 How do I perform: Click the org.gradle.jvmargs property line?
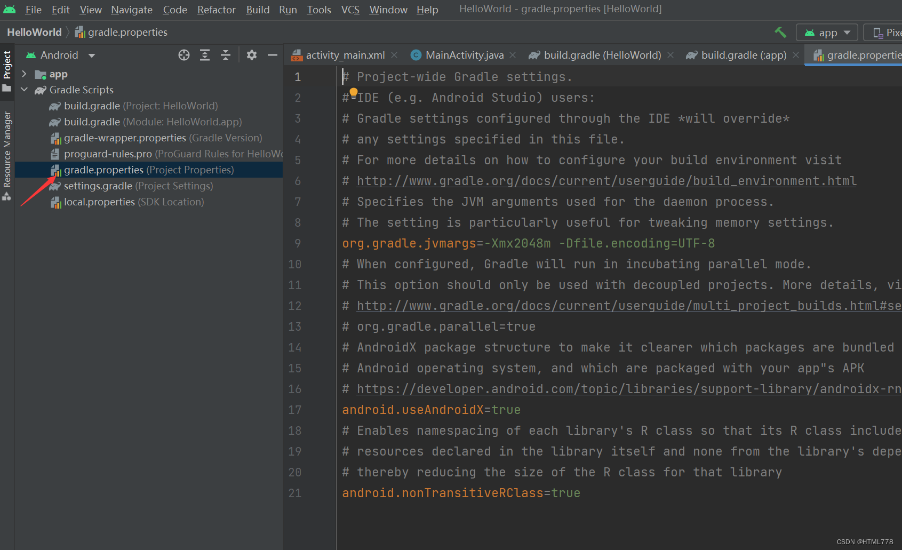[528, 244]
